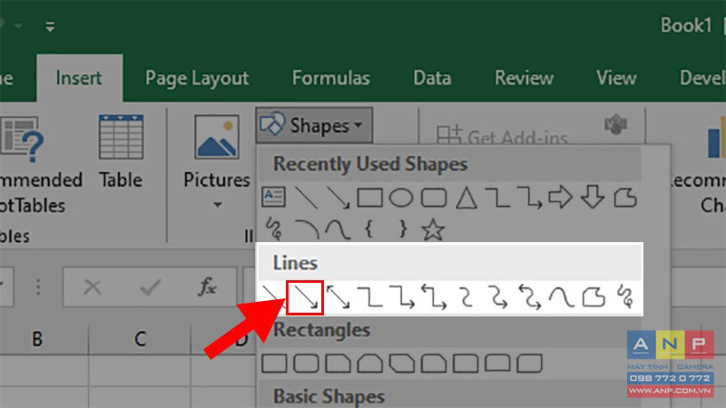This screenshot has width=726, height=408.
Task: Insert the Down Arrow block shape
Action: pyautogui.click(x=593, y=198)
